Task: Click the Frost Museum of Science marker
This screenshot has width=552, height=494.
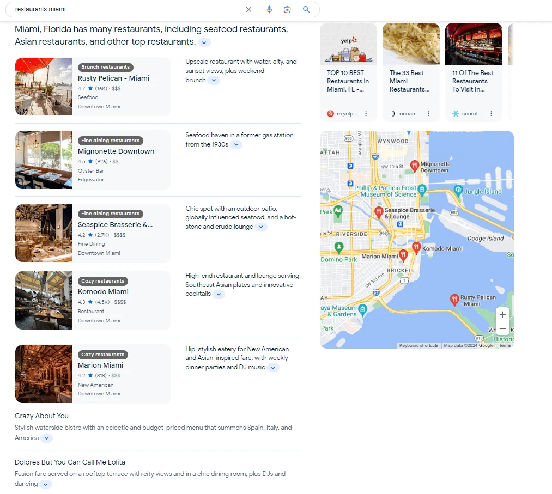Action: click(422, 190)
